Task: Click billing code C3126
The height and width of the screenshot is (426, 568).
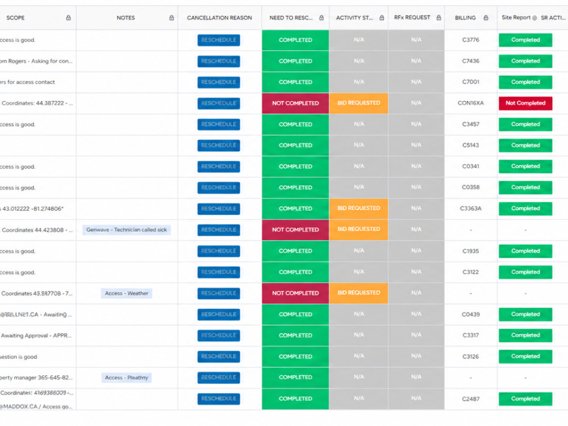Action: (x=470, y=357)
